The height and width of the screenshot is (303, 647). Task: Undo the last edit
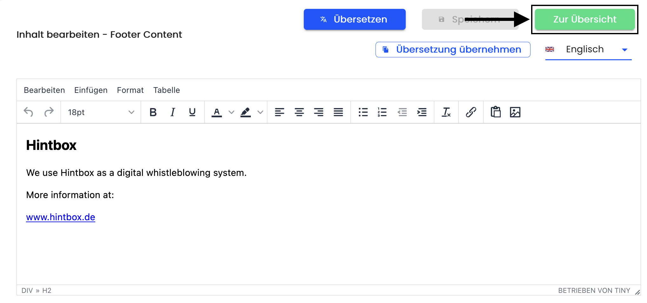[29, 112]
